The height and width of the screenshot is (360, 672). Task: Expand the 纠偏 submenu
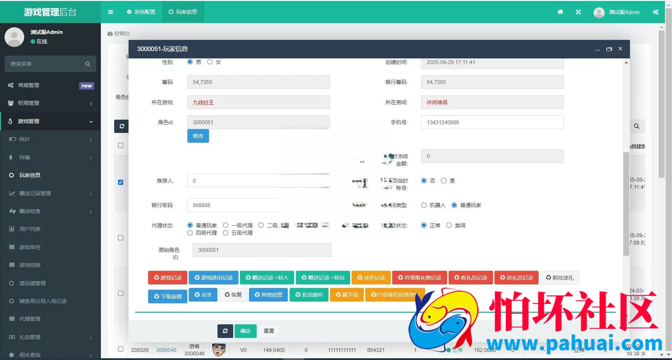coord(50,157)
